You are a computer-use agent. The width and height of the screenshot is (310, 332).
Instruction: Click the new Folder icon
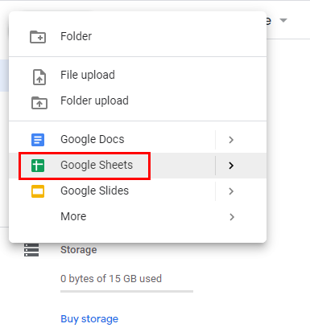click(38, 37)
